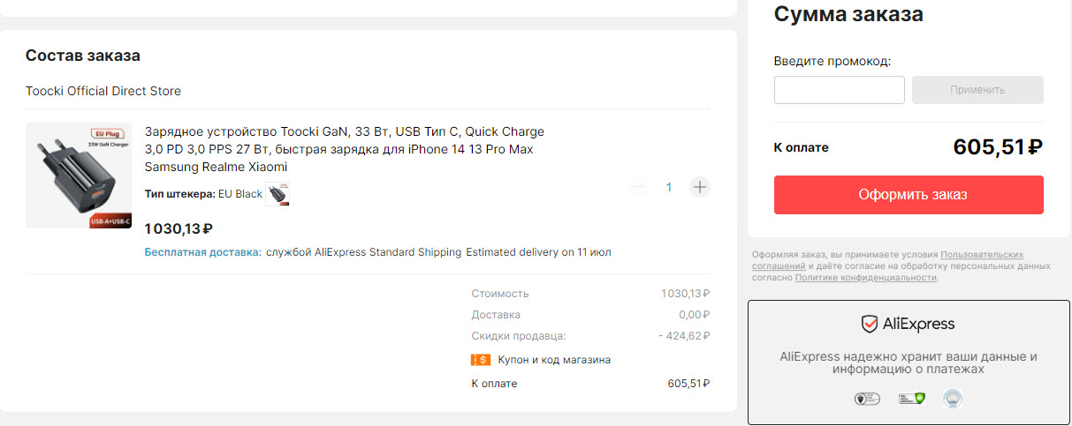This screenshot has width=1072, height=426.
Task: Click the orange coupon icon
Action: point(481,360)
